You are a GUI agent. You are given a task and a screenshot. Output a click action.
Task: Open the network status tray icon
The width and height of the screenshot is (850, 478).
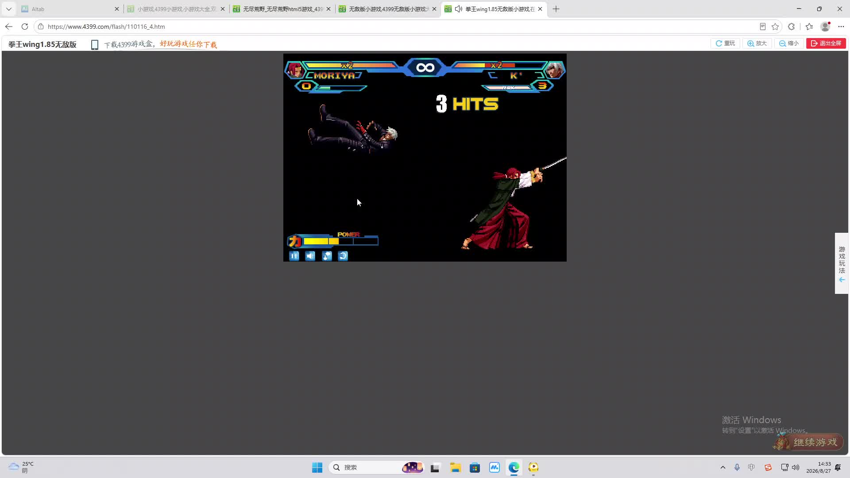tap(784, 467)
